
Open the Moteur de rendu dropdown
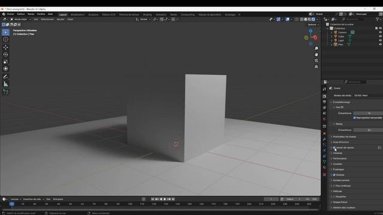(368, 96)
